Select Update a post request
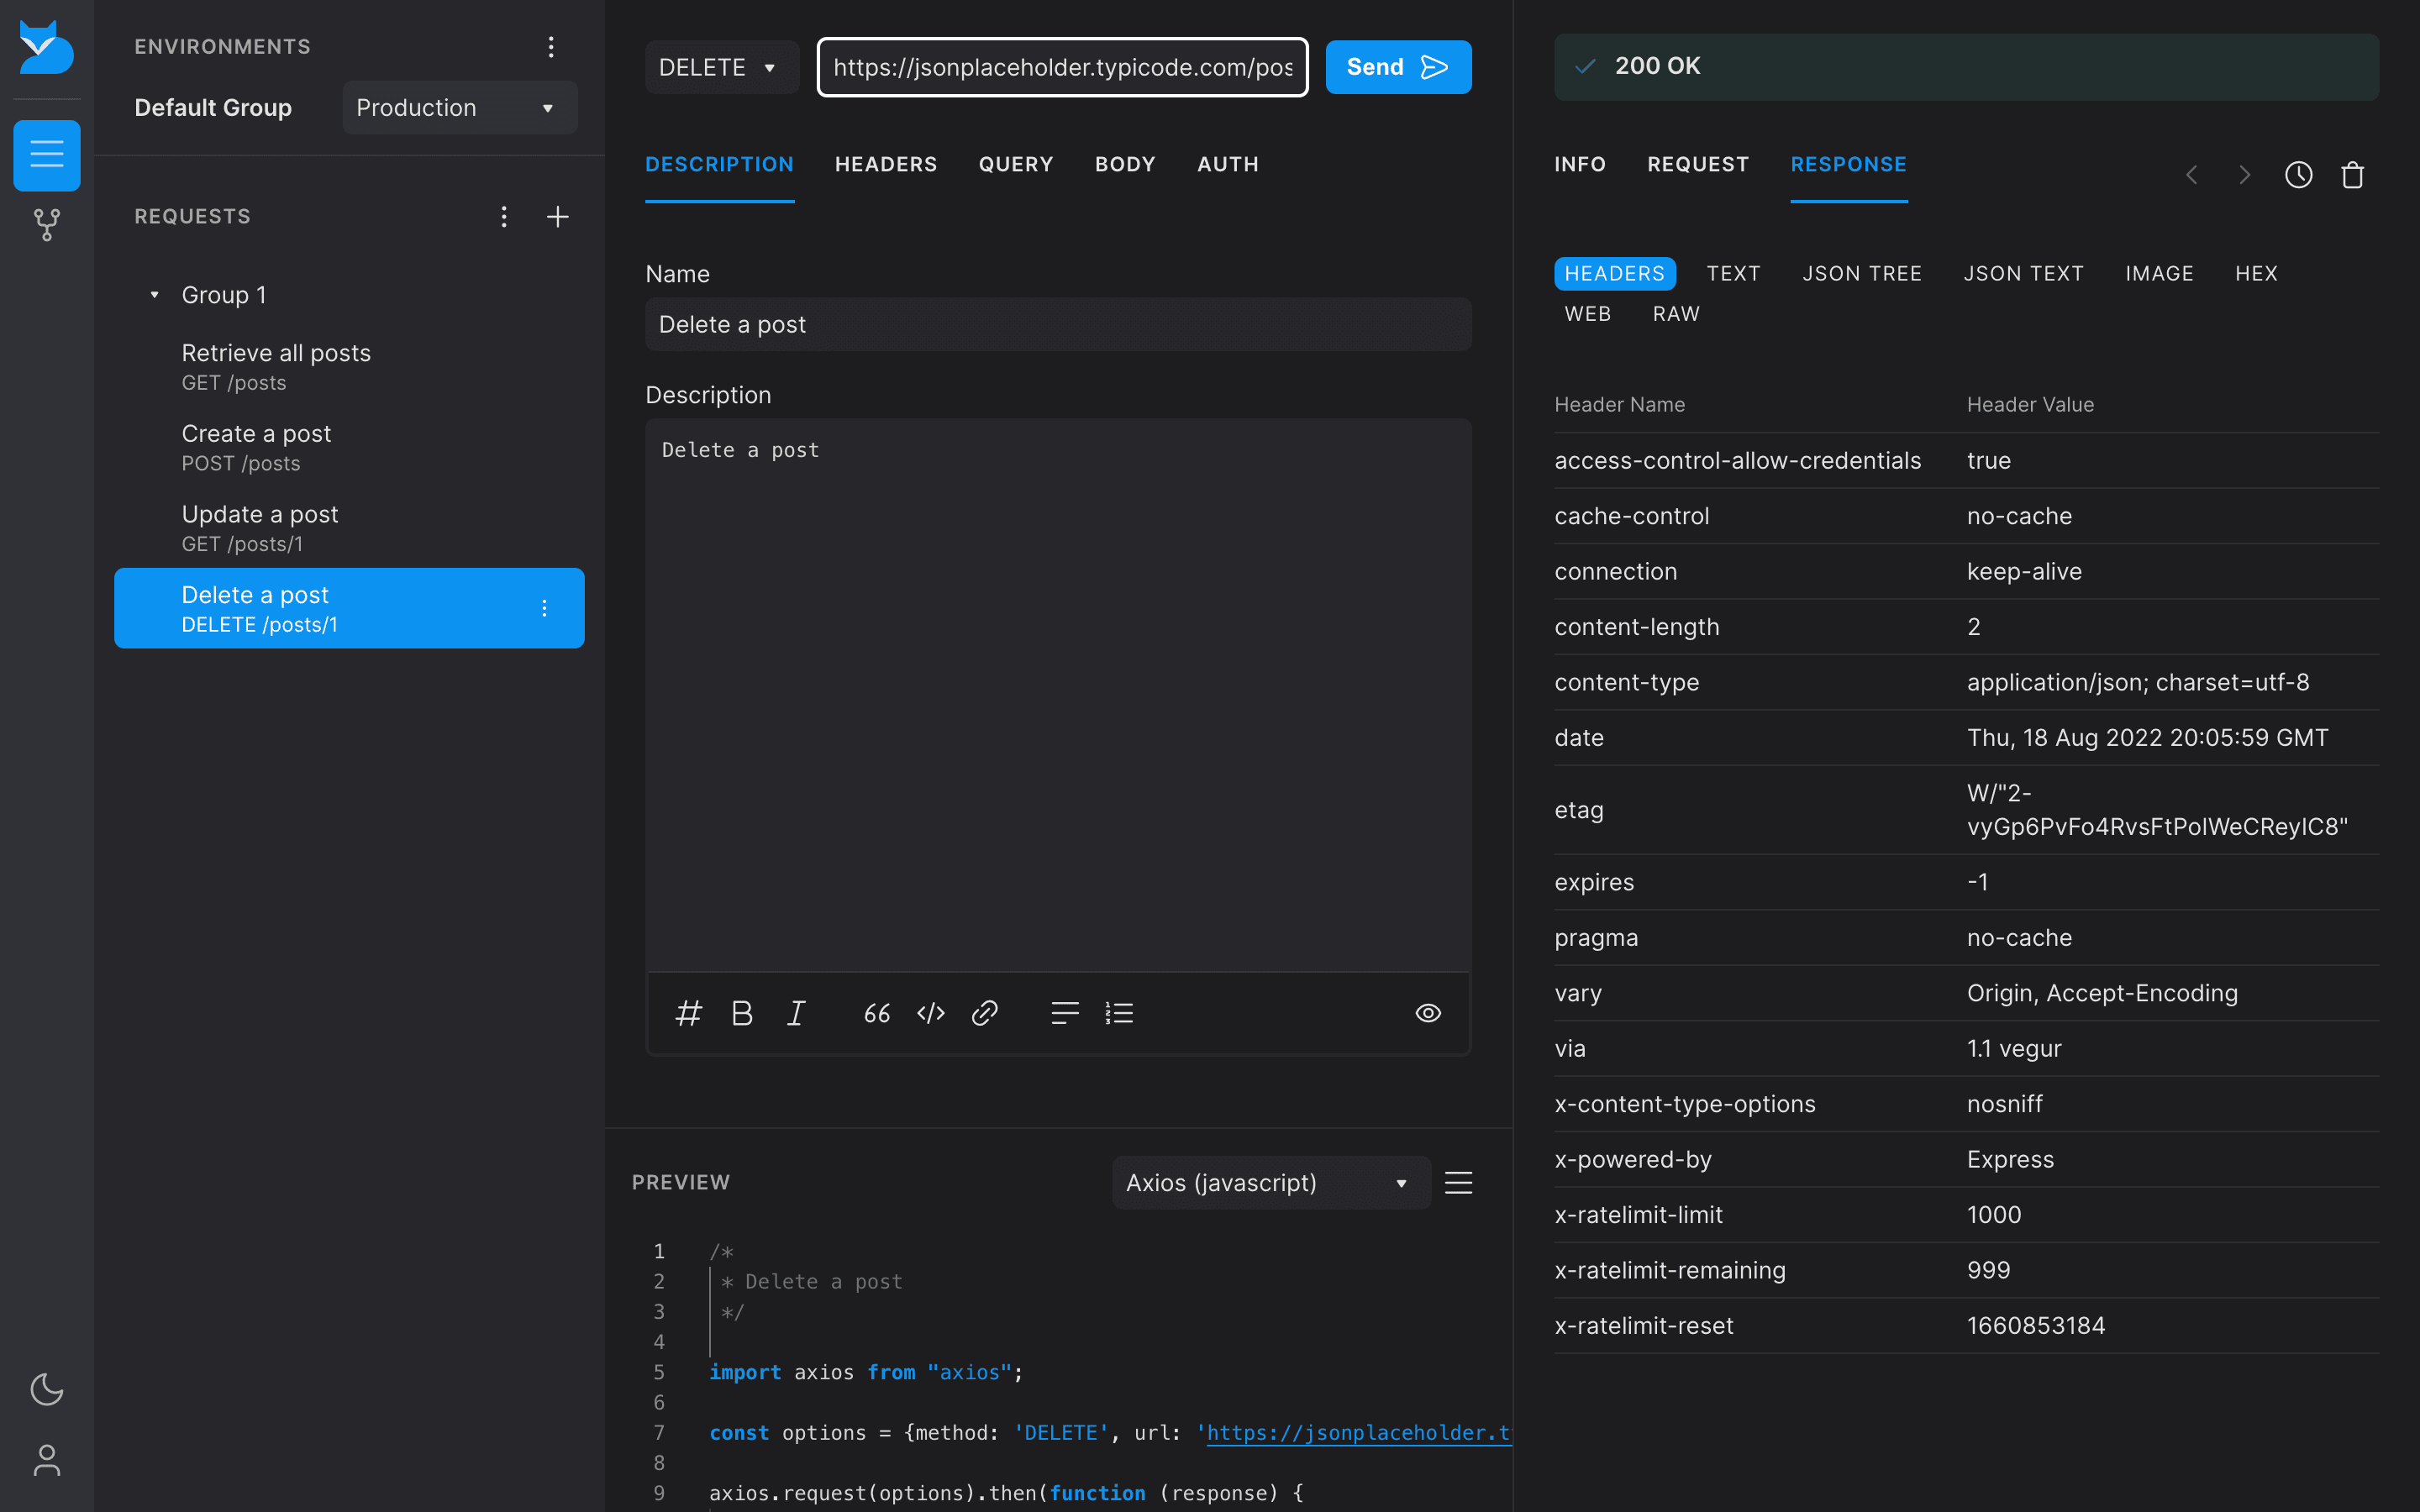2420x1512 pixels. [x=349, y=528]
